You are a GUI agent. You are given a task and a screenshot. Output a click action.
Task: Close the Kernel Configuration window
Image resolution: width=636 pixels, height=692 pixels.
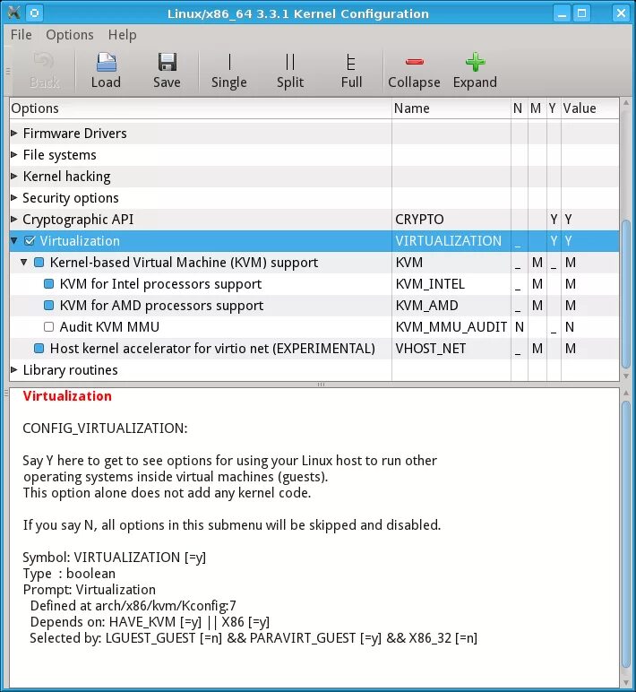pos(621,13)
